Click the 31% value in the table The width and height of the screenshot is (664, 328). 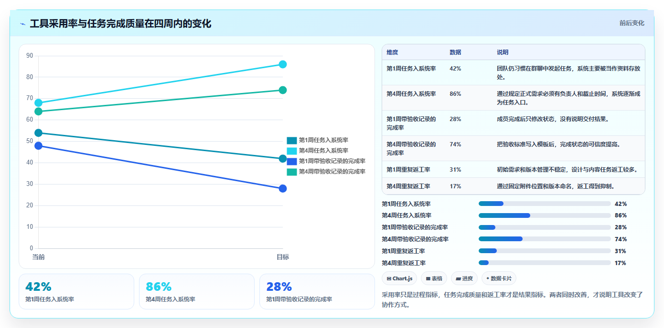[455, 169]
